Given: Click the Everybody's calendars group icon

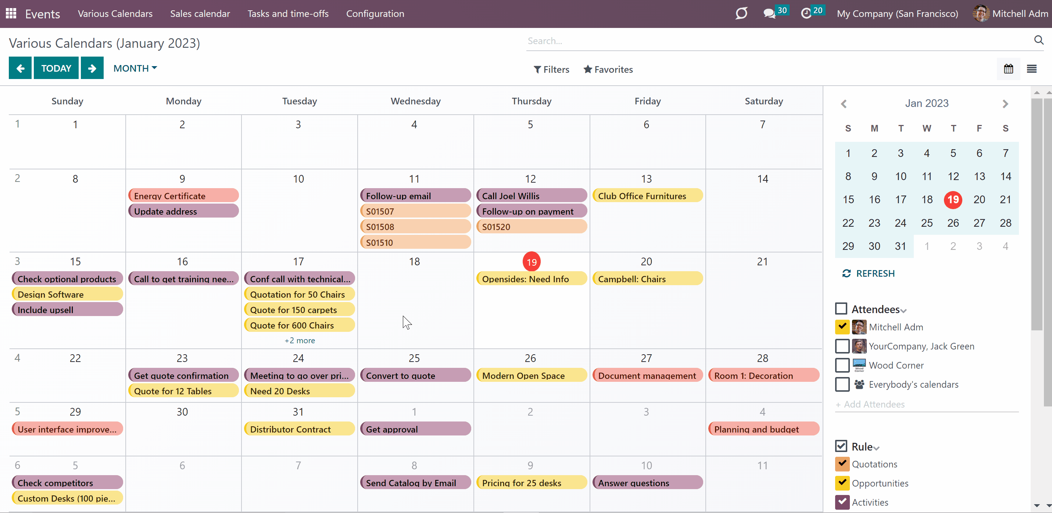Looking at the screenshot, I should (859, 384).
